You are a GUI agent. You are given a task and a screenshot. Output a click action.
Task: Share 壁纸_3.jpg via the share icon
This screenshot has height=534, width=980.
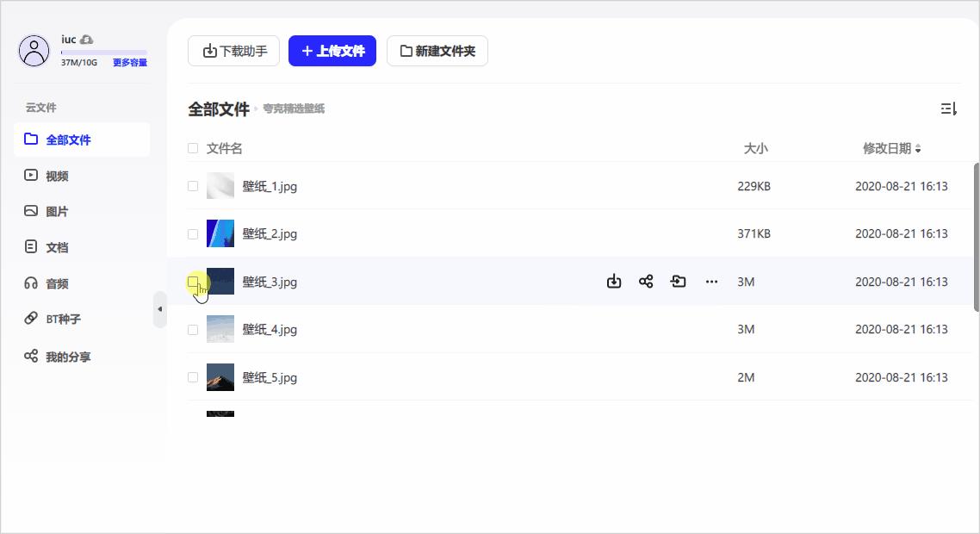click(646, 281)
